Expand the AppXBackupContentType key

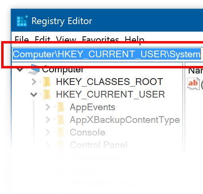(48, 120)
